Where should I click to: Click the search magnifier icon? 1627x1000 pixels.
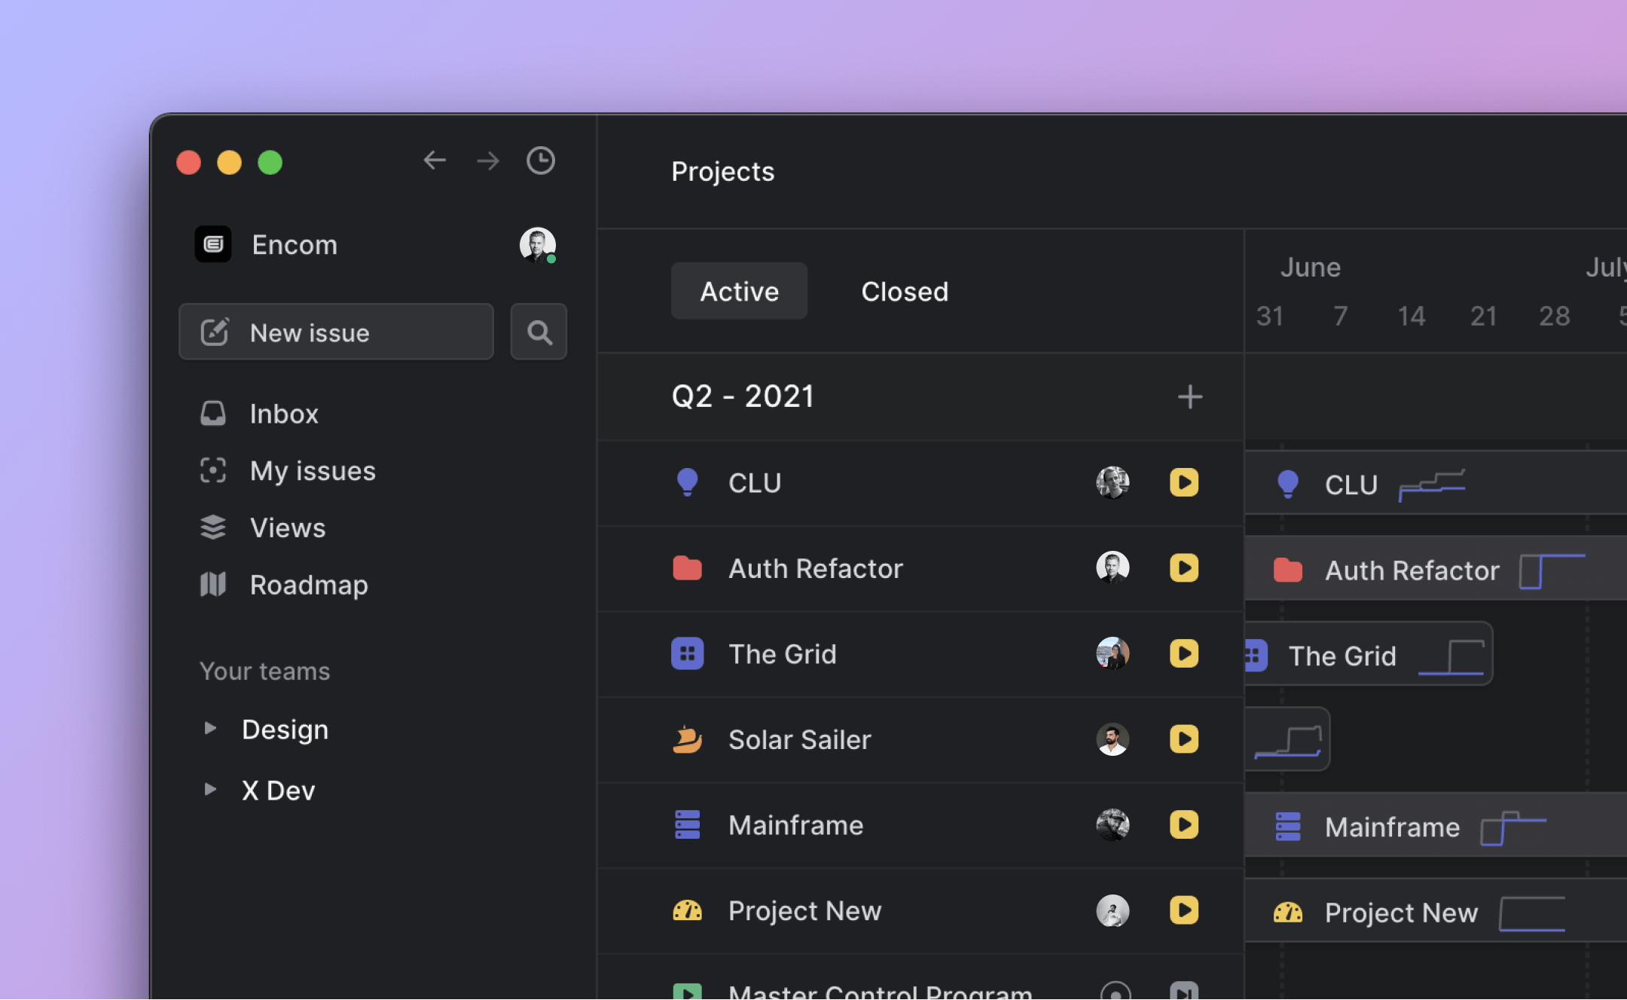539,332
